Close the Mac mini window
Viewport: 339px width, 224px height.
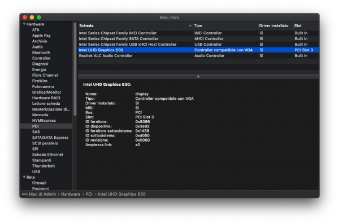click(25, 17)
